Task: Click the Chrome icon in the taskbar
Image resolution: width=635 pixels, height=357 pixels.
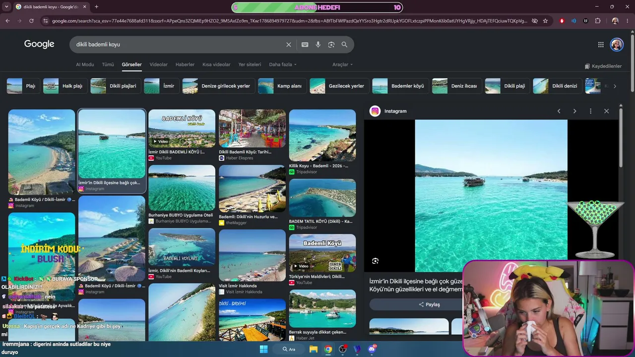Action: [328, 349]
